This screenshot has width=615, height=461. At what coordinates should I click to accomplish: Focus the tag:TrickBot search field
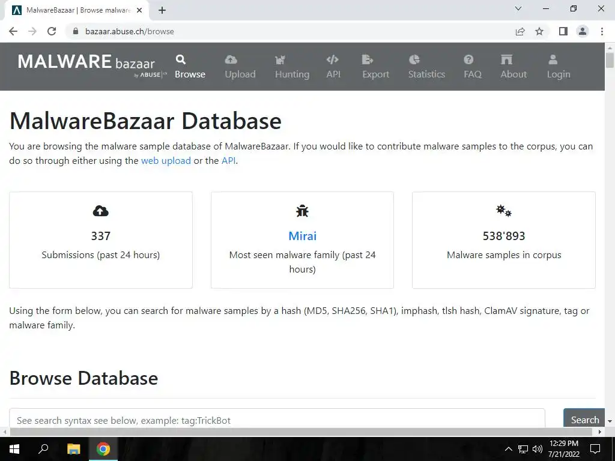point(277,418)
